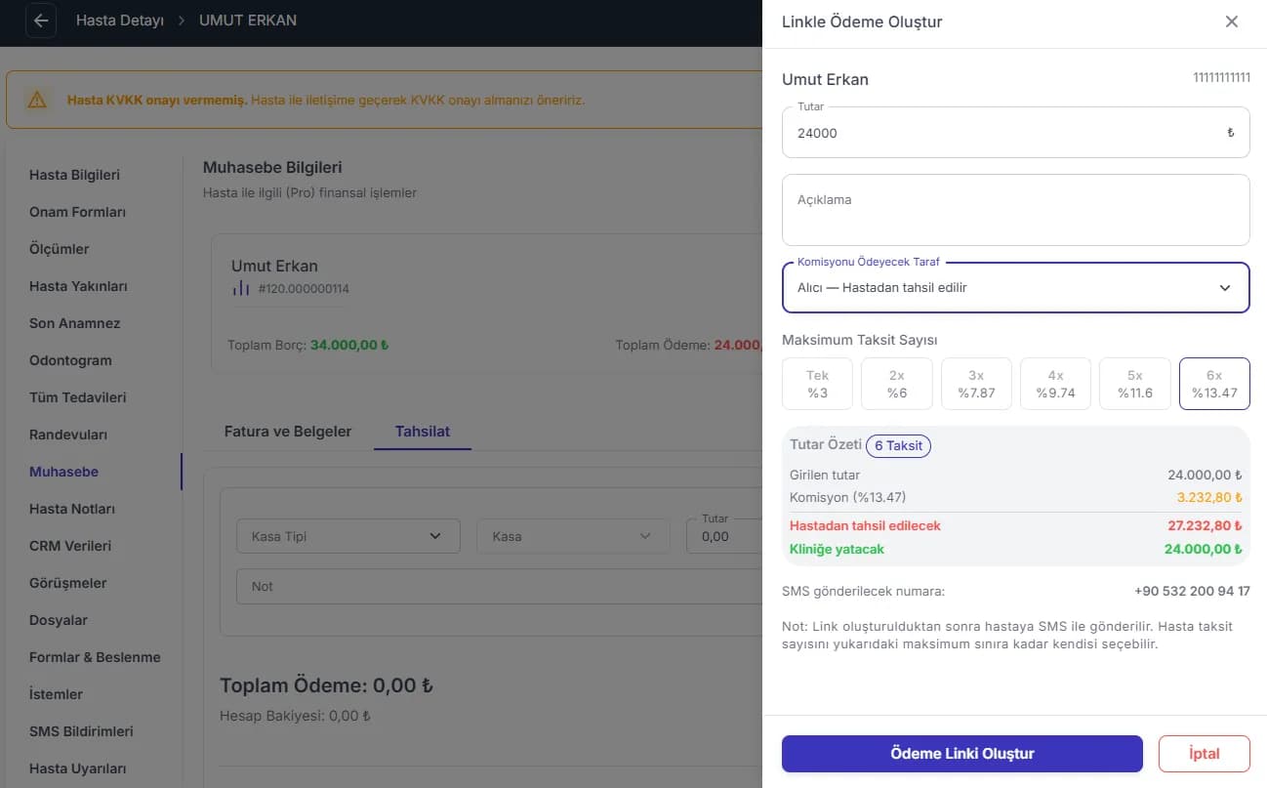Screen dimensions: 1267x788
Task: Open Hasta Bilgileri in the sidebar
Action: point(74,175)
